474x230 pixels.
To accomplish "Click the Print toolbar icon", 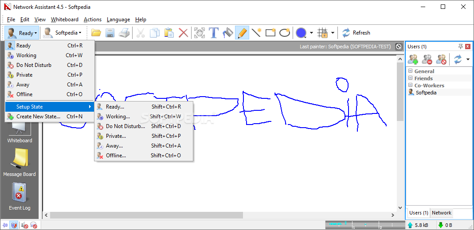I will pos(124,33).
